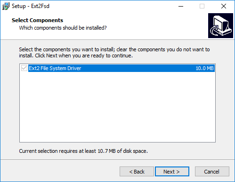Viewport: 235px width, 182px height.
Task: Minimize the Setup window
Action: pos(181,6)
